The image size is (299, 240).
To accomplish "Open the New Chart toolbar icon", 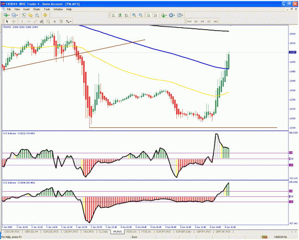I will [x=6, y=15].
